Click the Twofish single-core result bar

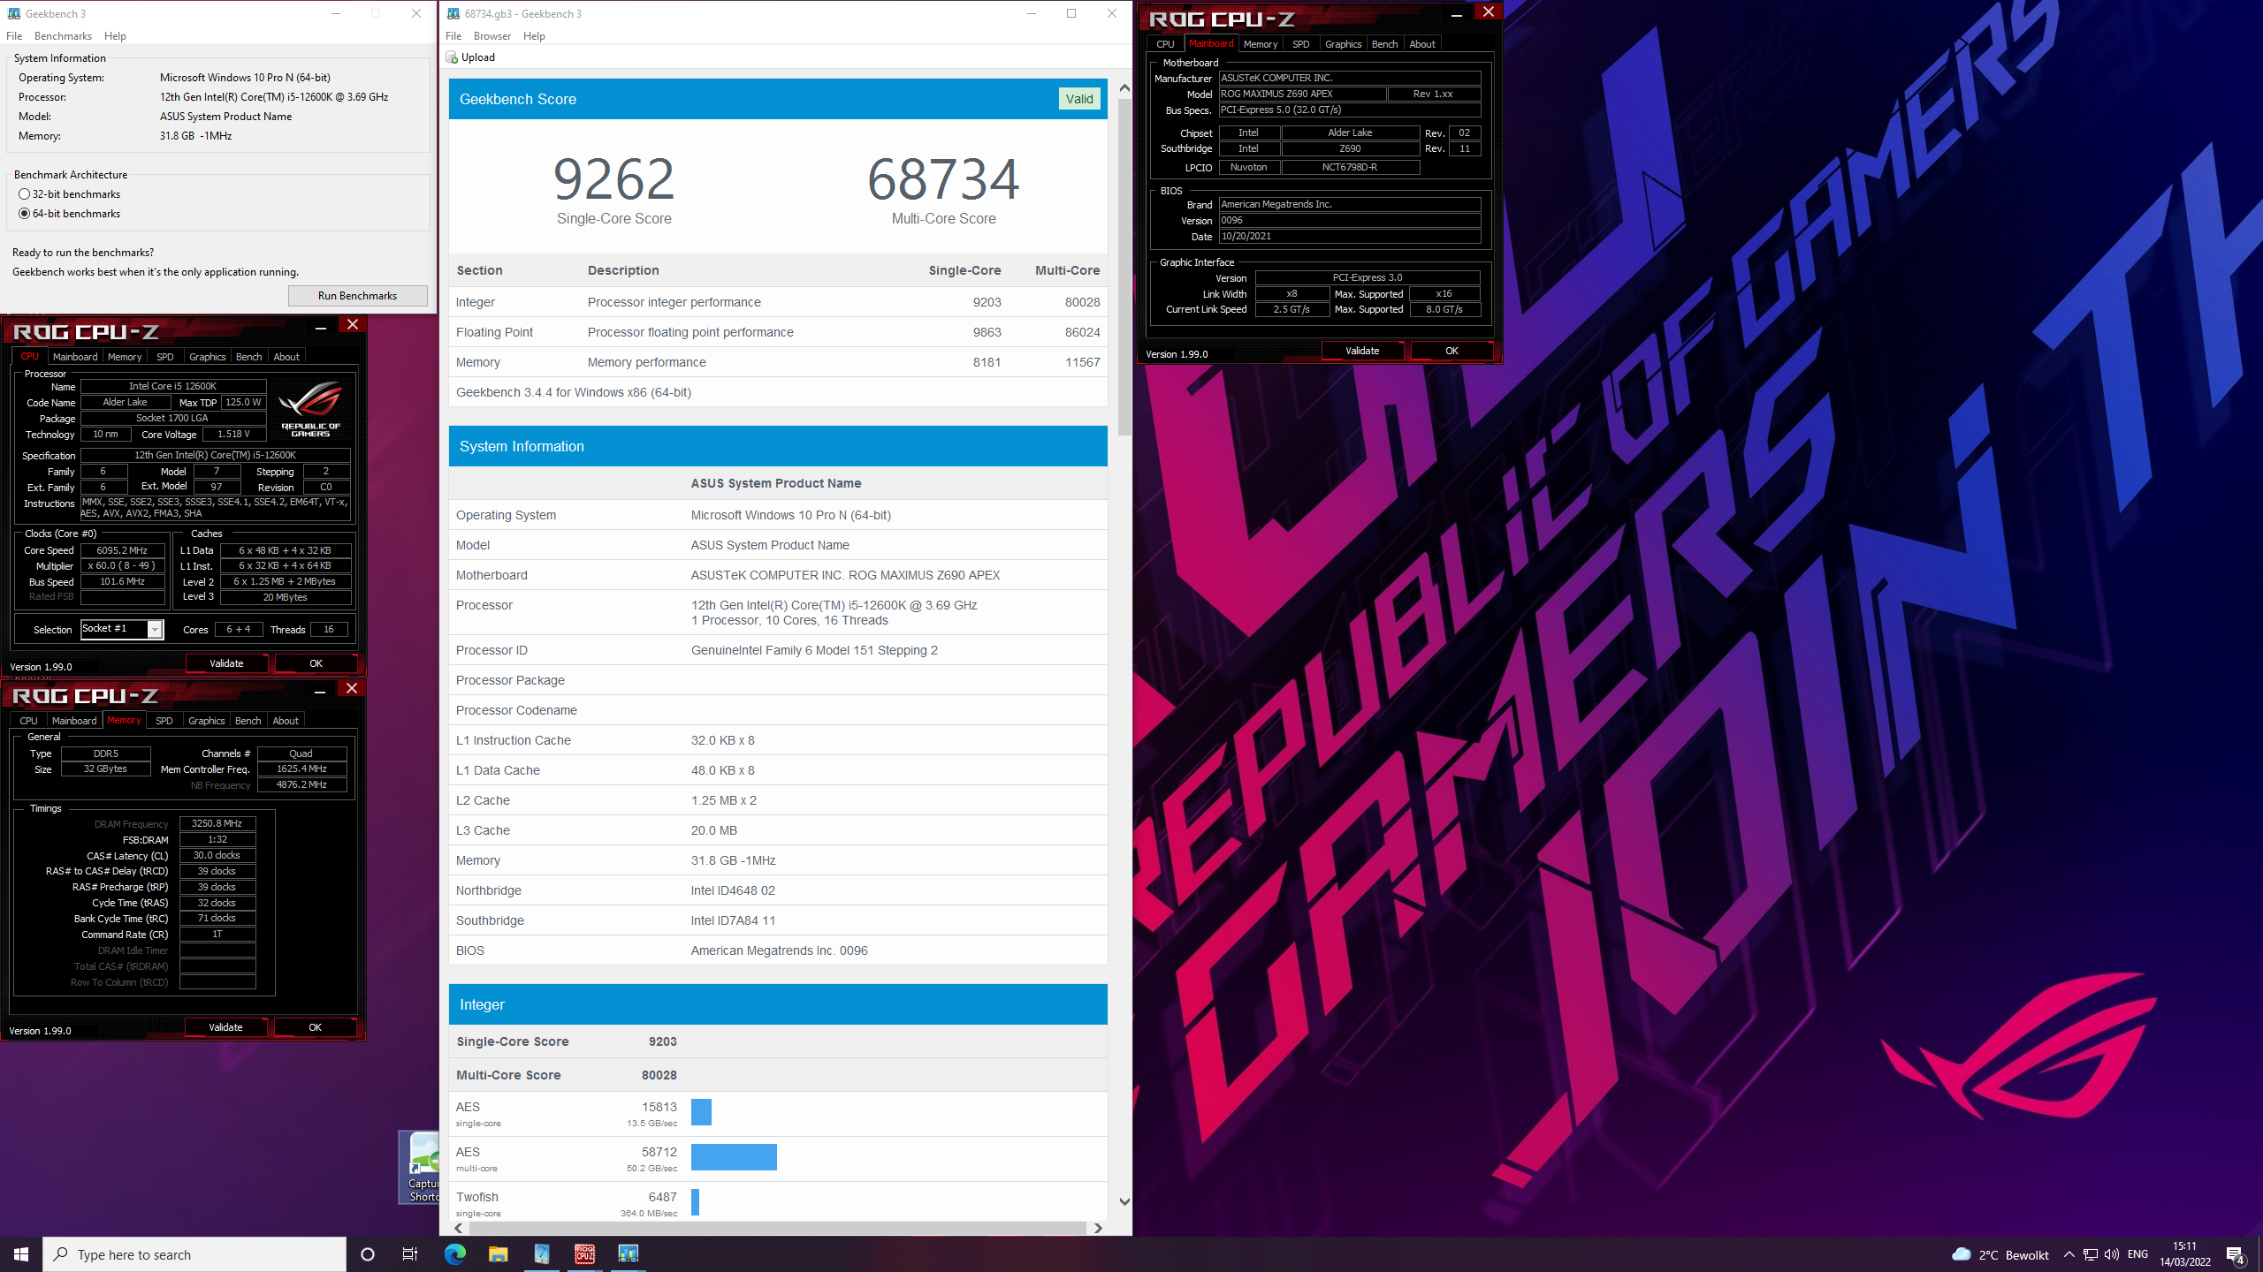[x=695, y=1202]
